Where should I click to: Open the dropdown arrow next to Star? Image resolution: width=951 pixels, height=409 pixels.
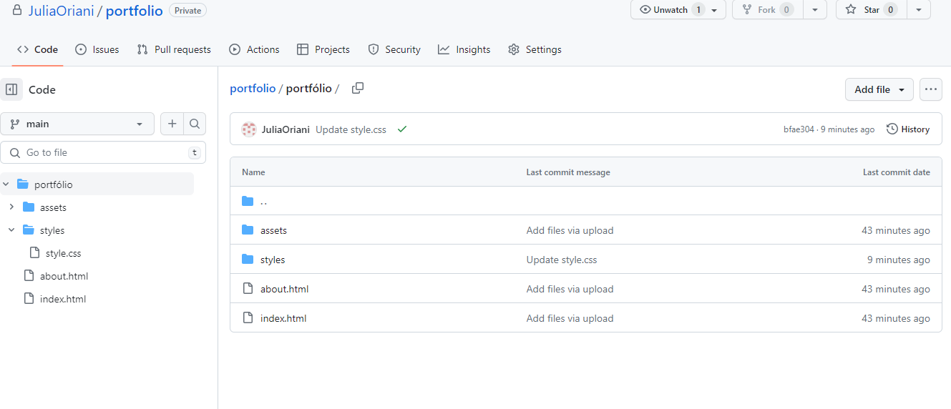coord(919,10)
